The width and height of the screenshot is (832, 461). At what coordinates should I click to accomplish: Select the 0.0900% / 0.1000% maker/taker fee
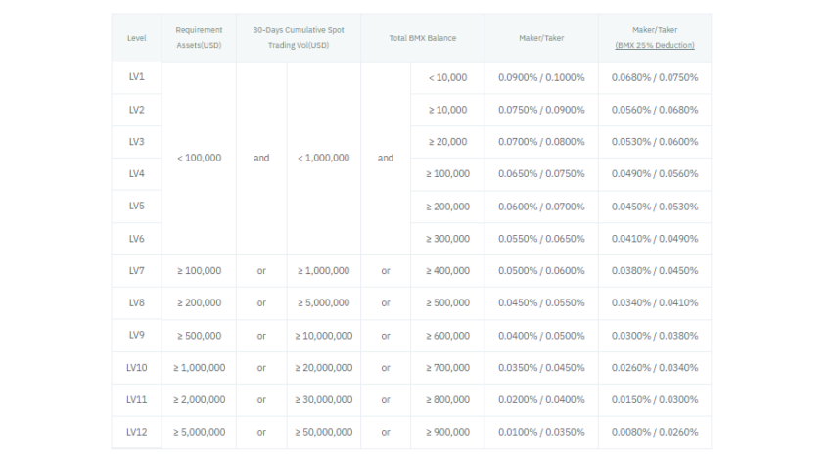tap(540, 77)
